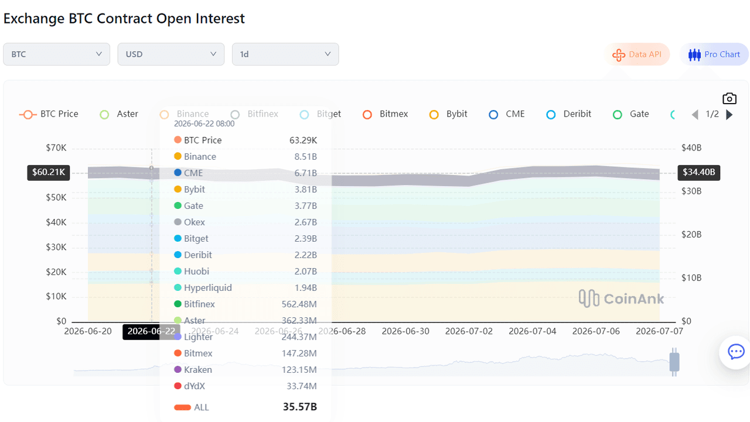
Task: Click the 2026-07-04 axis date
Action: 533,331
